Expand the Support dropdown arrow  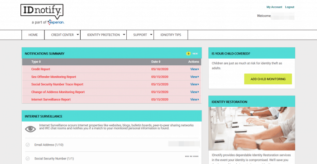pos(151,35)
